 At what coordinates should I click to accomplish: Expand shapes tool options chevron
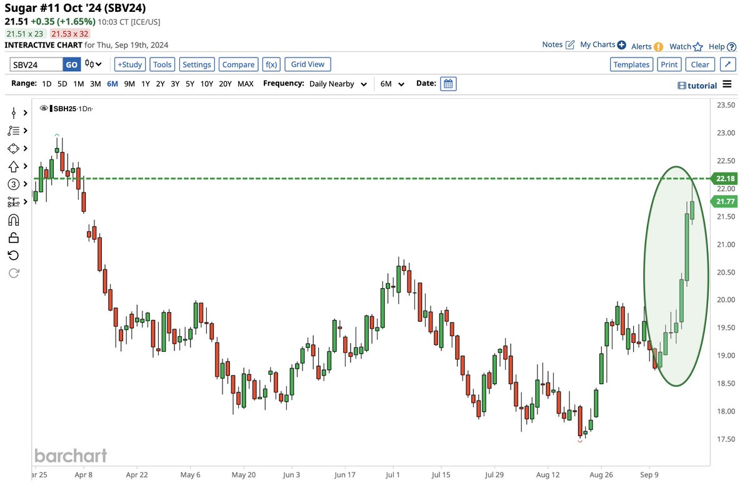pos(25,149)
